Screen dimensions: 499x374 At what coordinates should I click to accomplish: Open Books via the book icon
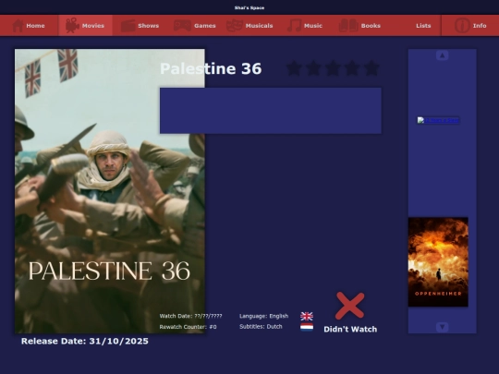pos(348,26)
